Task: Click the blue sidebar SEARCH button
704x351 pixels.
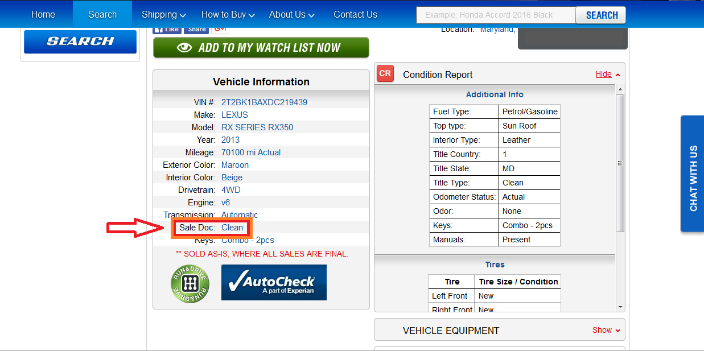Action: pos(80,42)
